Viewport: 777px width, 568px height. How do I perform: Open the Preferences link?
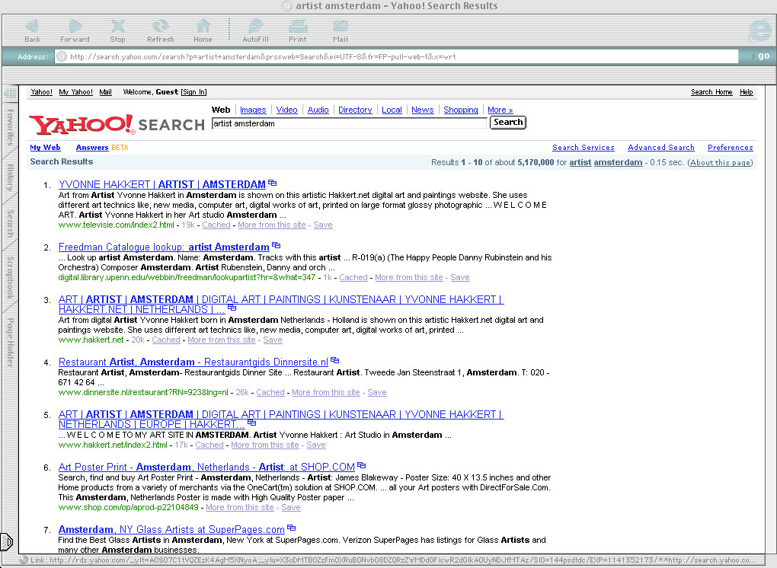[x=730, y=148]
